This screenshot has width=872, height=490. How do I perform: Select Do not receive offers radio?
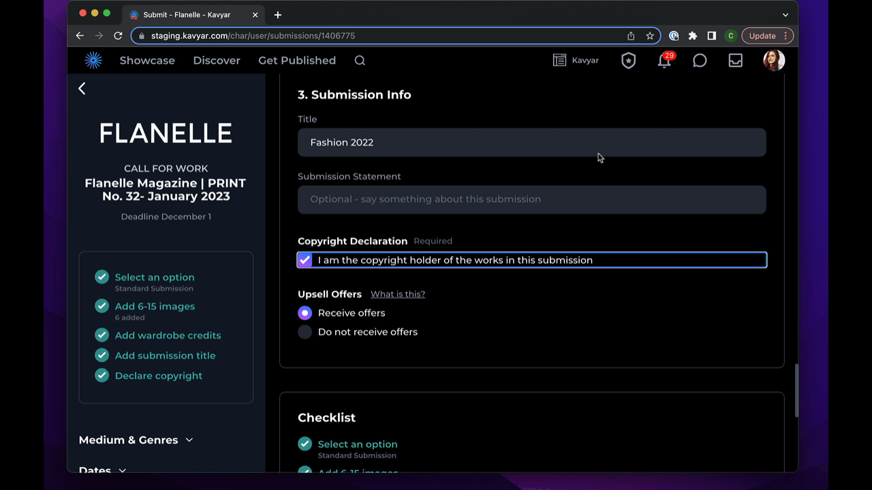click(x=305, y=332)
